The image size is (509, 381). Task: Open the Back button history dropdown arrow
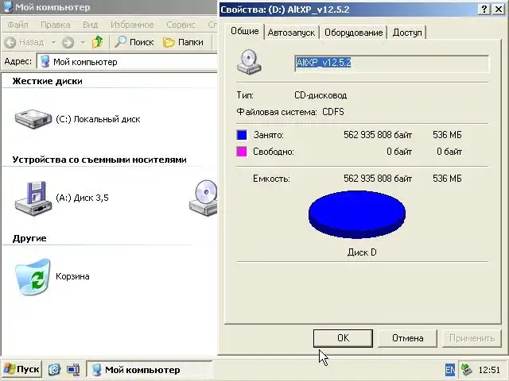[53, 42]
